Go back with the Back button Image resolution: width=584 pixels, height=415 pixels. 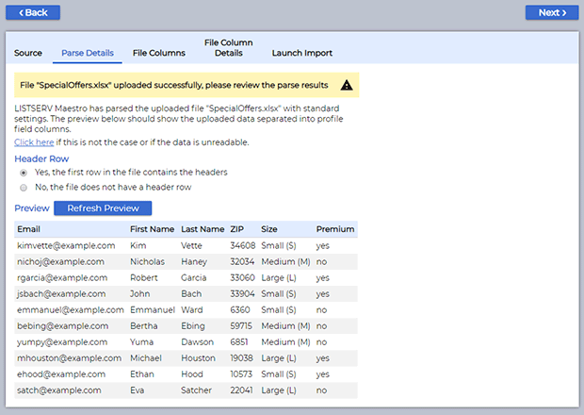(x=33, y=12)
